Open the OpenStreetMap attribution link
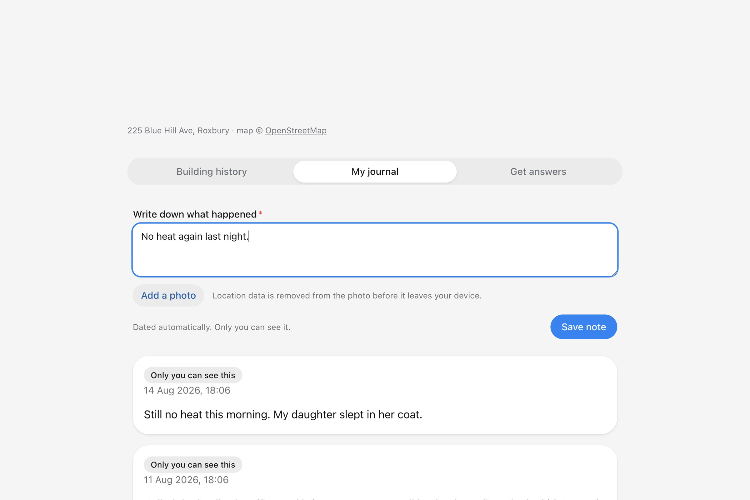This screenshot has height=500, width=750. pyautogui.click(x=296, y=130)
